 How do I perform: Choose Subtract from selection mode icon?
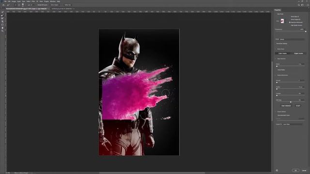coord(19,5)
